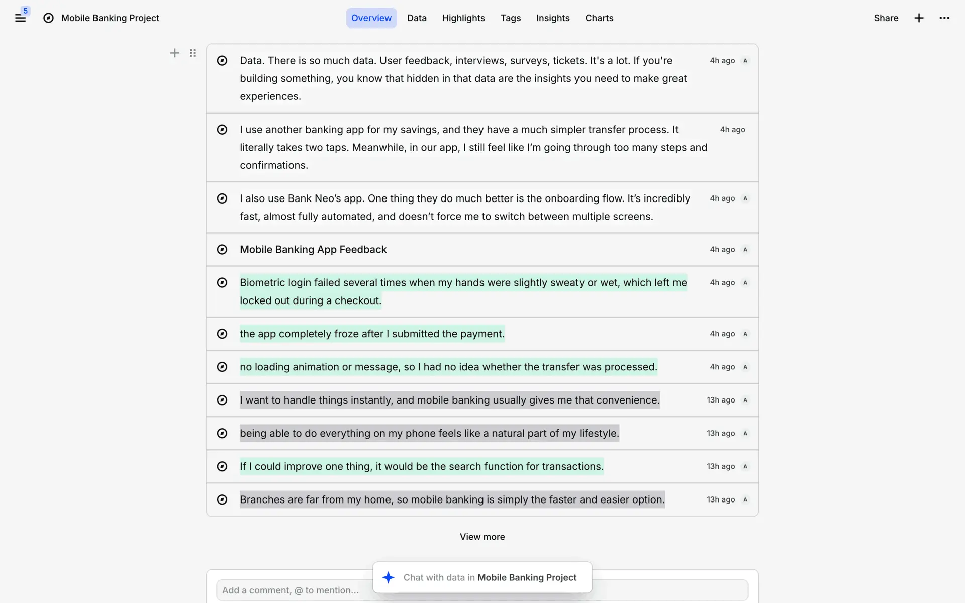Click the Share button
The image size is (965, 603).
(886, 18)
